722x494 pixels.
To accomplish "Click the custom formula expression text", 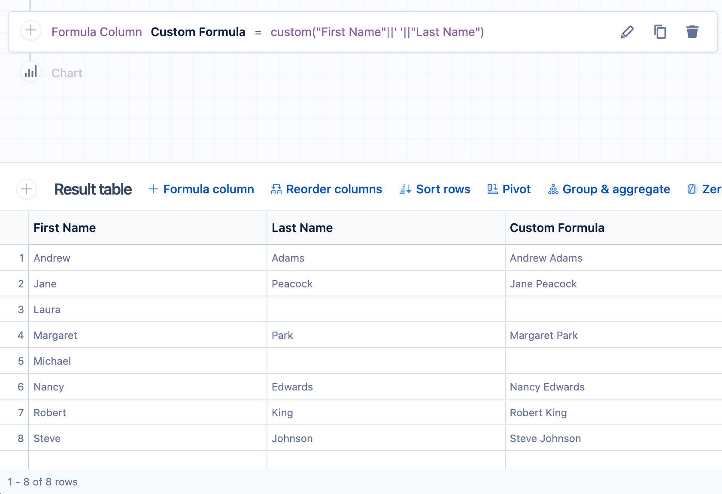I will point(377,32).
